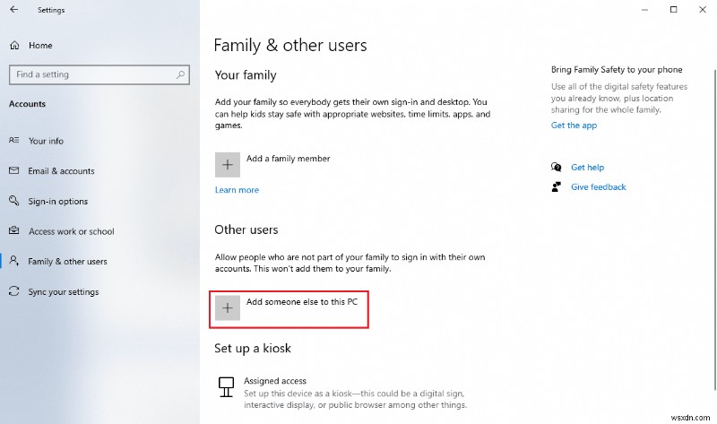717x424 pixels.
Task: Click the Give feedback person icon
Action: 557,187
